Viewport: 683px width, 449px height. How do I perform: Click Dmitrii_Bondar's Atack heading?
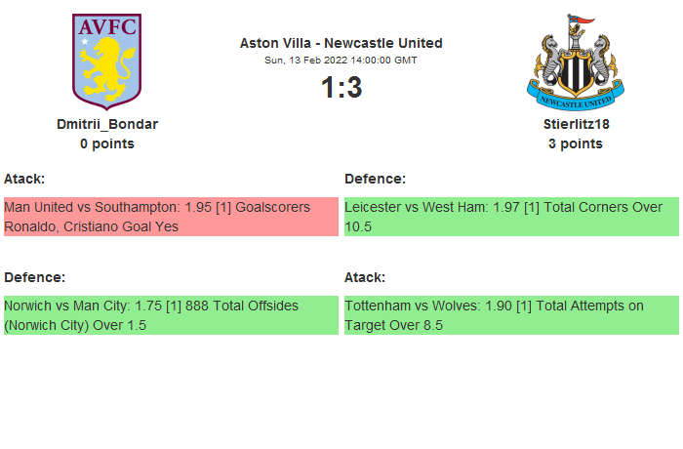pos(24,179)
